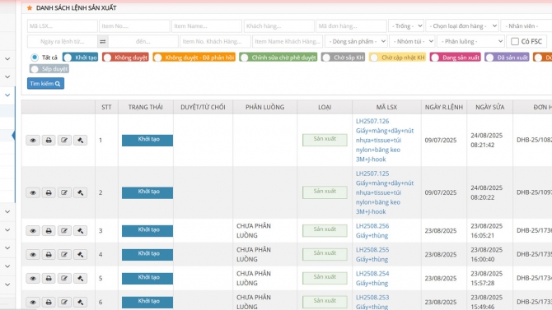Click the 'Item Name Khách Hàng' input field

point(288,41)
